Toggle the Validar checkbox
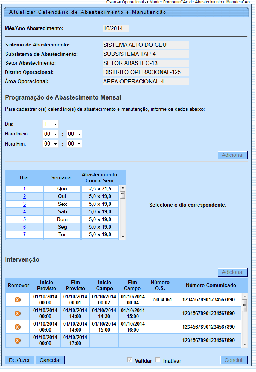Viewport: 256px width, 372px height. coord(130,360)
